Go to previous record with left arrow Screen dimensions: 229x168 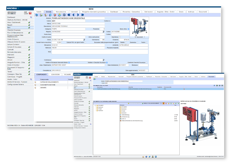pyautogui.click(x=74, y=15)
